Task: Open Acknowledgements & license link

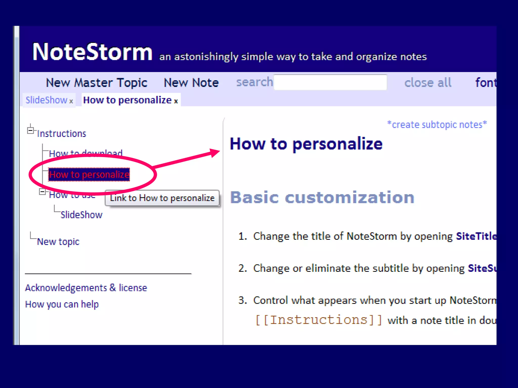Action: point(86,288)
